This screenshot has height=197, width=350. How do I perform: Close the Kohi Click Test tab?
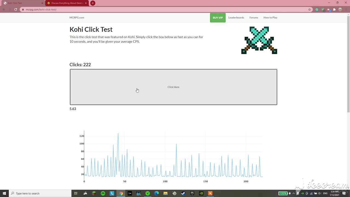point(42,3)
